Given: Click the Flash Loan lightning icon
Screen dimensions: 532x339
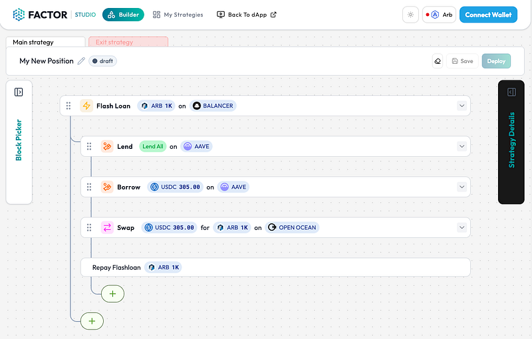Looking at the screenshot, I should tap(86, 106).
